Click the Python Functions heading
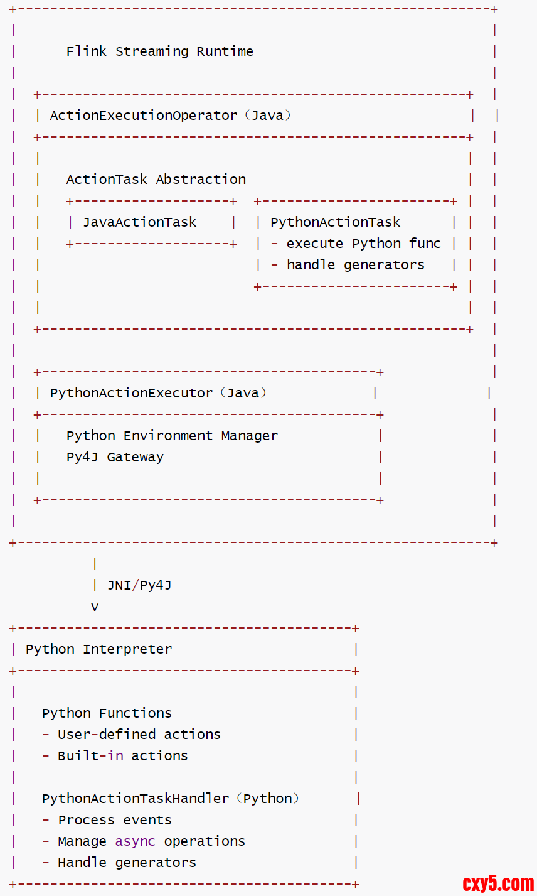 coord(107,713)
